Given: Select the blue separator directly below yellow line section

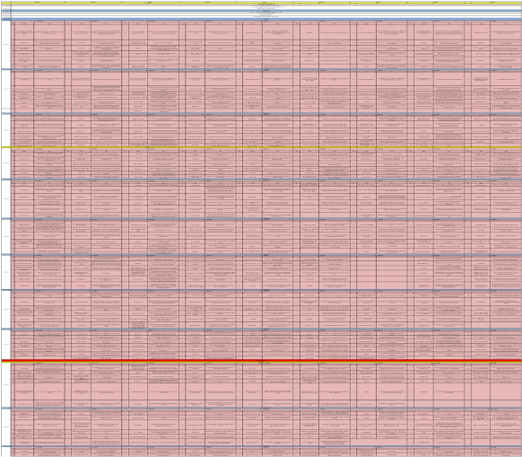Looking at the screenshot, I should click(x=261, y=180).
